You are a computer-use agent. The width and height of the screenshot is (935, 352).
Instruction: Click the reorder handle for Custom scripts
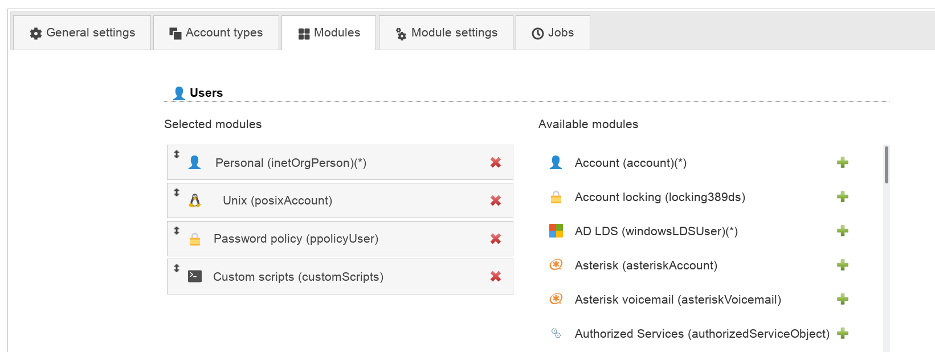tap(177, 268)
